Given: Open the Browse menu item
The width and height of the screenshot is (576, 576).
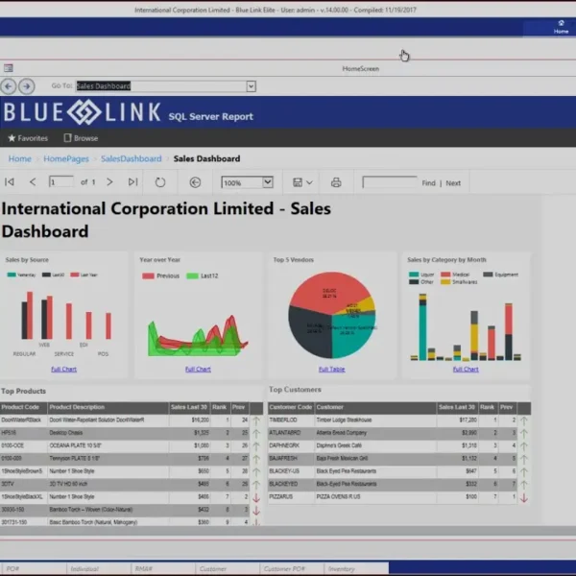Looking at the screenshot, I should (x=81, y=138).
